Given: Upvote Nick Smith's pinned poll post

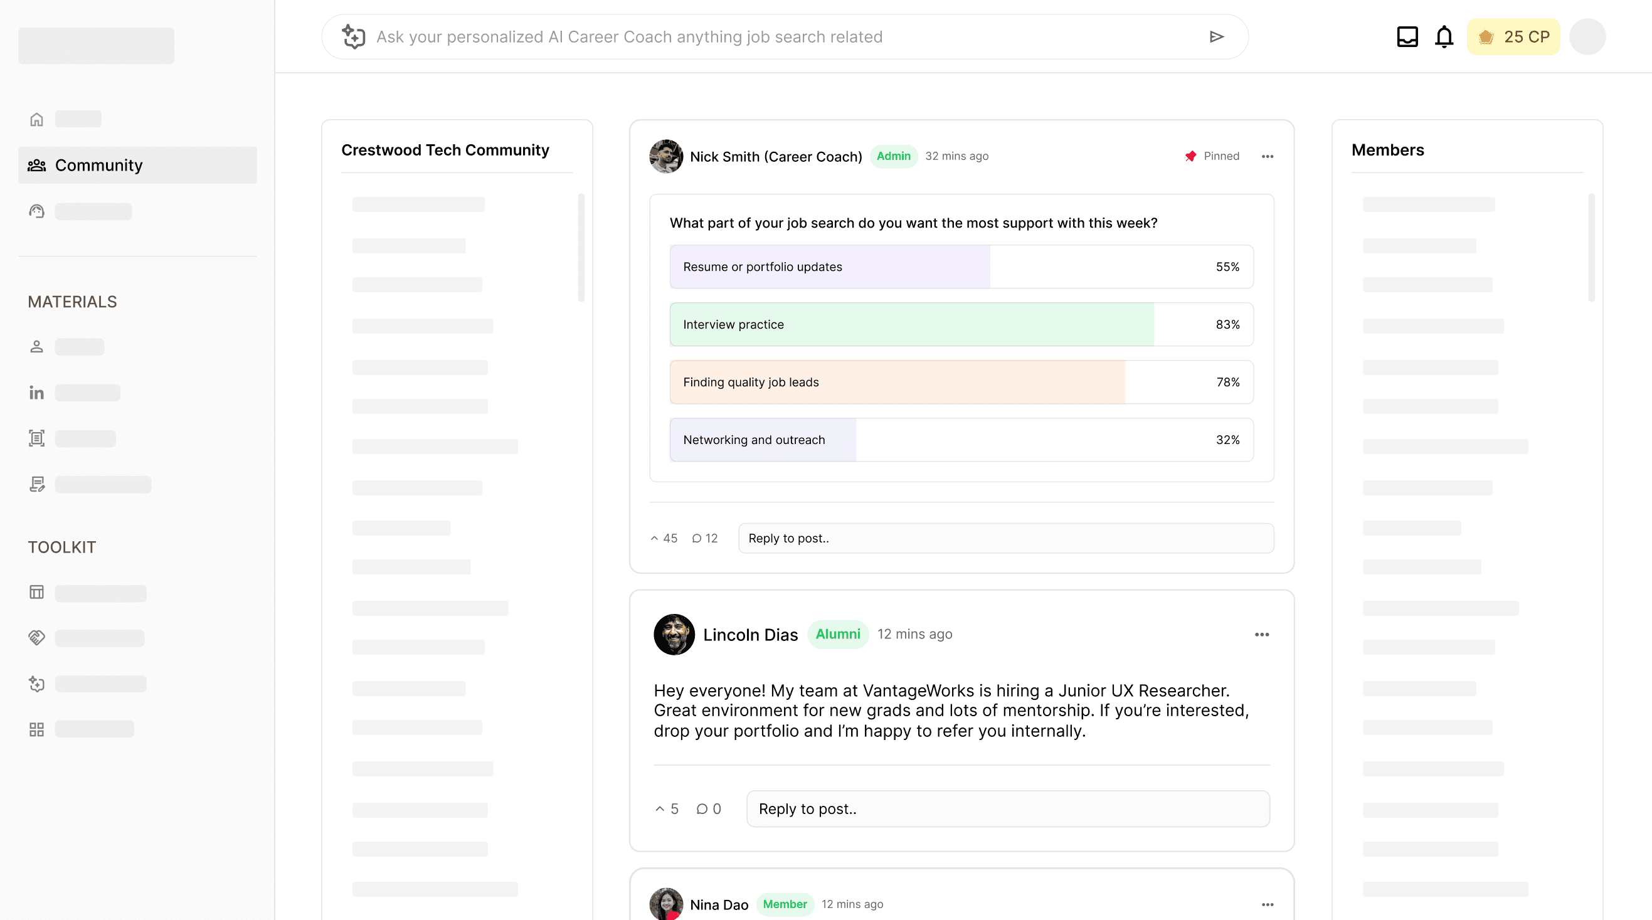Looking at the screenshot, I should 654,539.
